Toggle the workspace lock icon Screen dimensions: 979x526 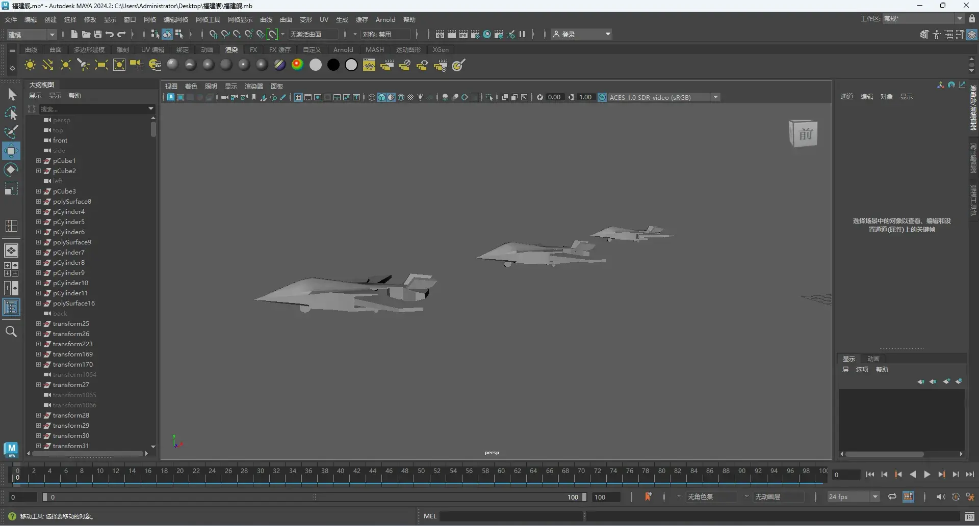[972, 19]
